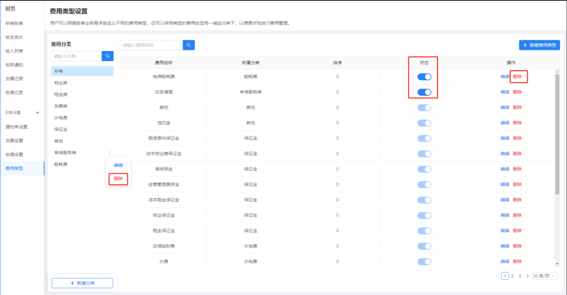Click scrollbar up arrow of the table

557,72
